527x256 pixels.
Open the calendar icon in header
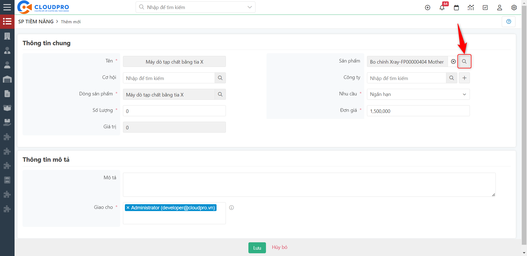click(x=456, y=8)
